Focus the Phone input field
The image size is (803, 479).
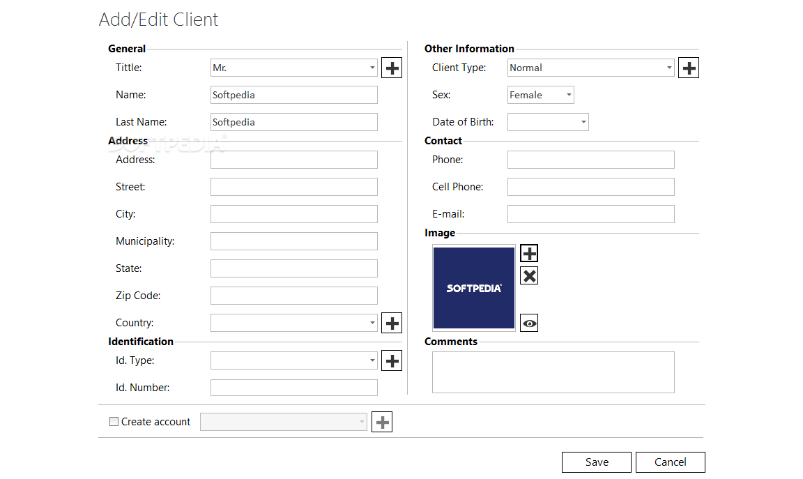pos(591,160)
